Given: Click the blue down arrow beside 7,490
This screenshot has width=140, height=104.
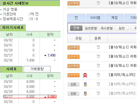Looking at the screenshot, I should tap(45, 56).
